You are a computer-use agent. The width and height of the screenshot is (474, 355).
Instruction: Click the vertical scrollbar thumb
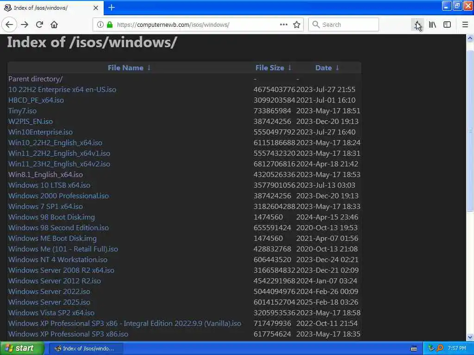click(x=470, y=131)
